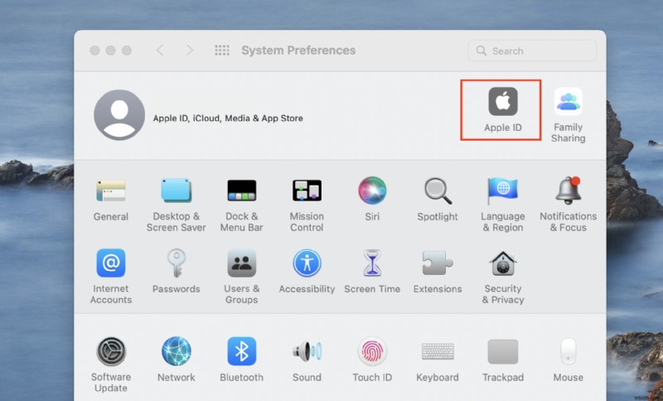This screenshot has width=663, height=401.
Task: Click the green zoom window button
Action: click(x=127, y=51)
